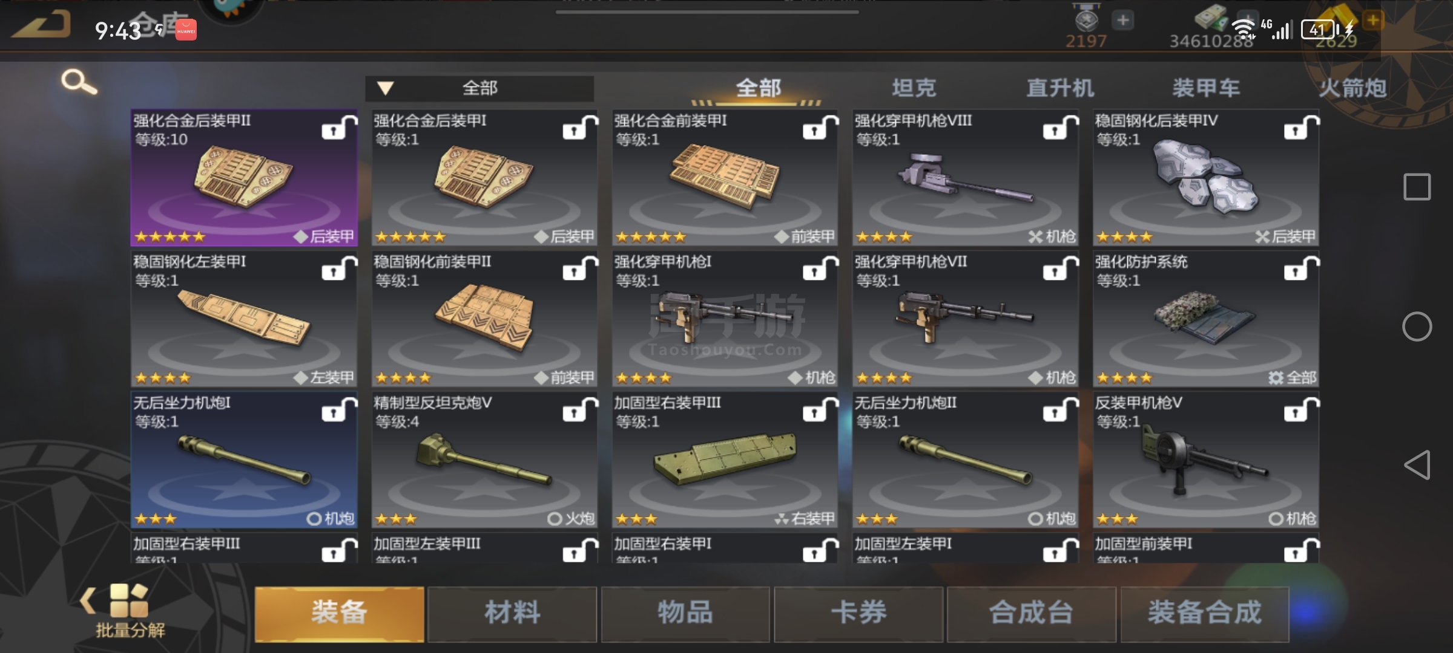Open the equipment search magnifier
This screenshot has height=653, width=1453.
tap(79, 82)
